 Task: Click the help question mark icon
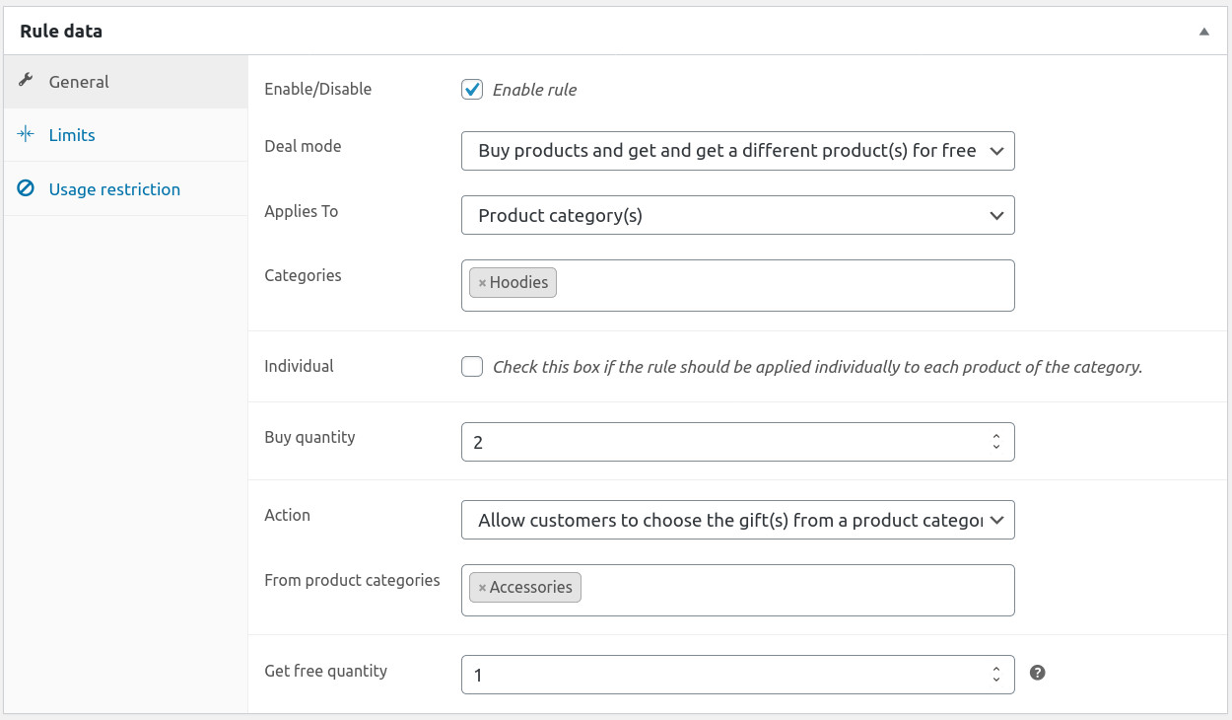(x=1037, y=673)
